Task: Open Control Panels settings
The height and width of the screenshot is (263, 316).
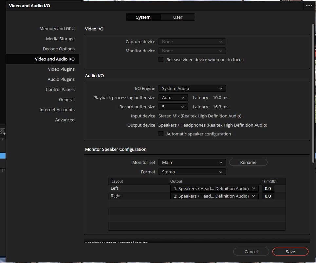Action: coord(60,89)
